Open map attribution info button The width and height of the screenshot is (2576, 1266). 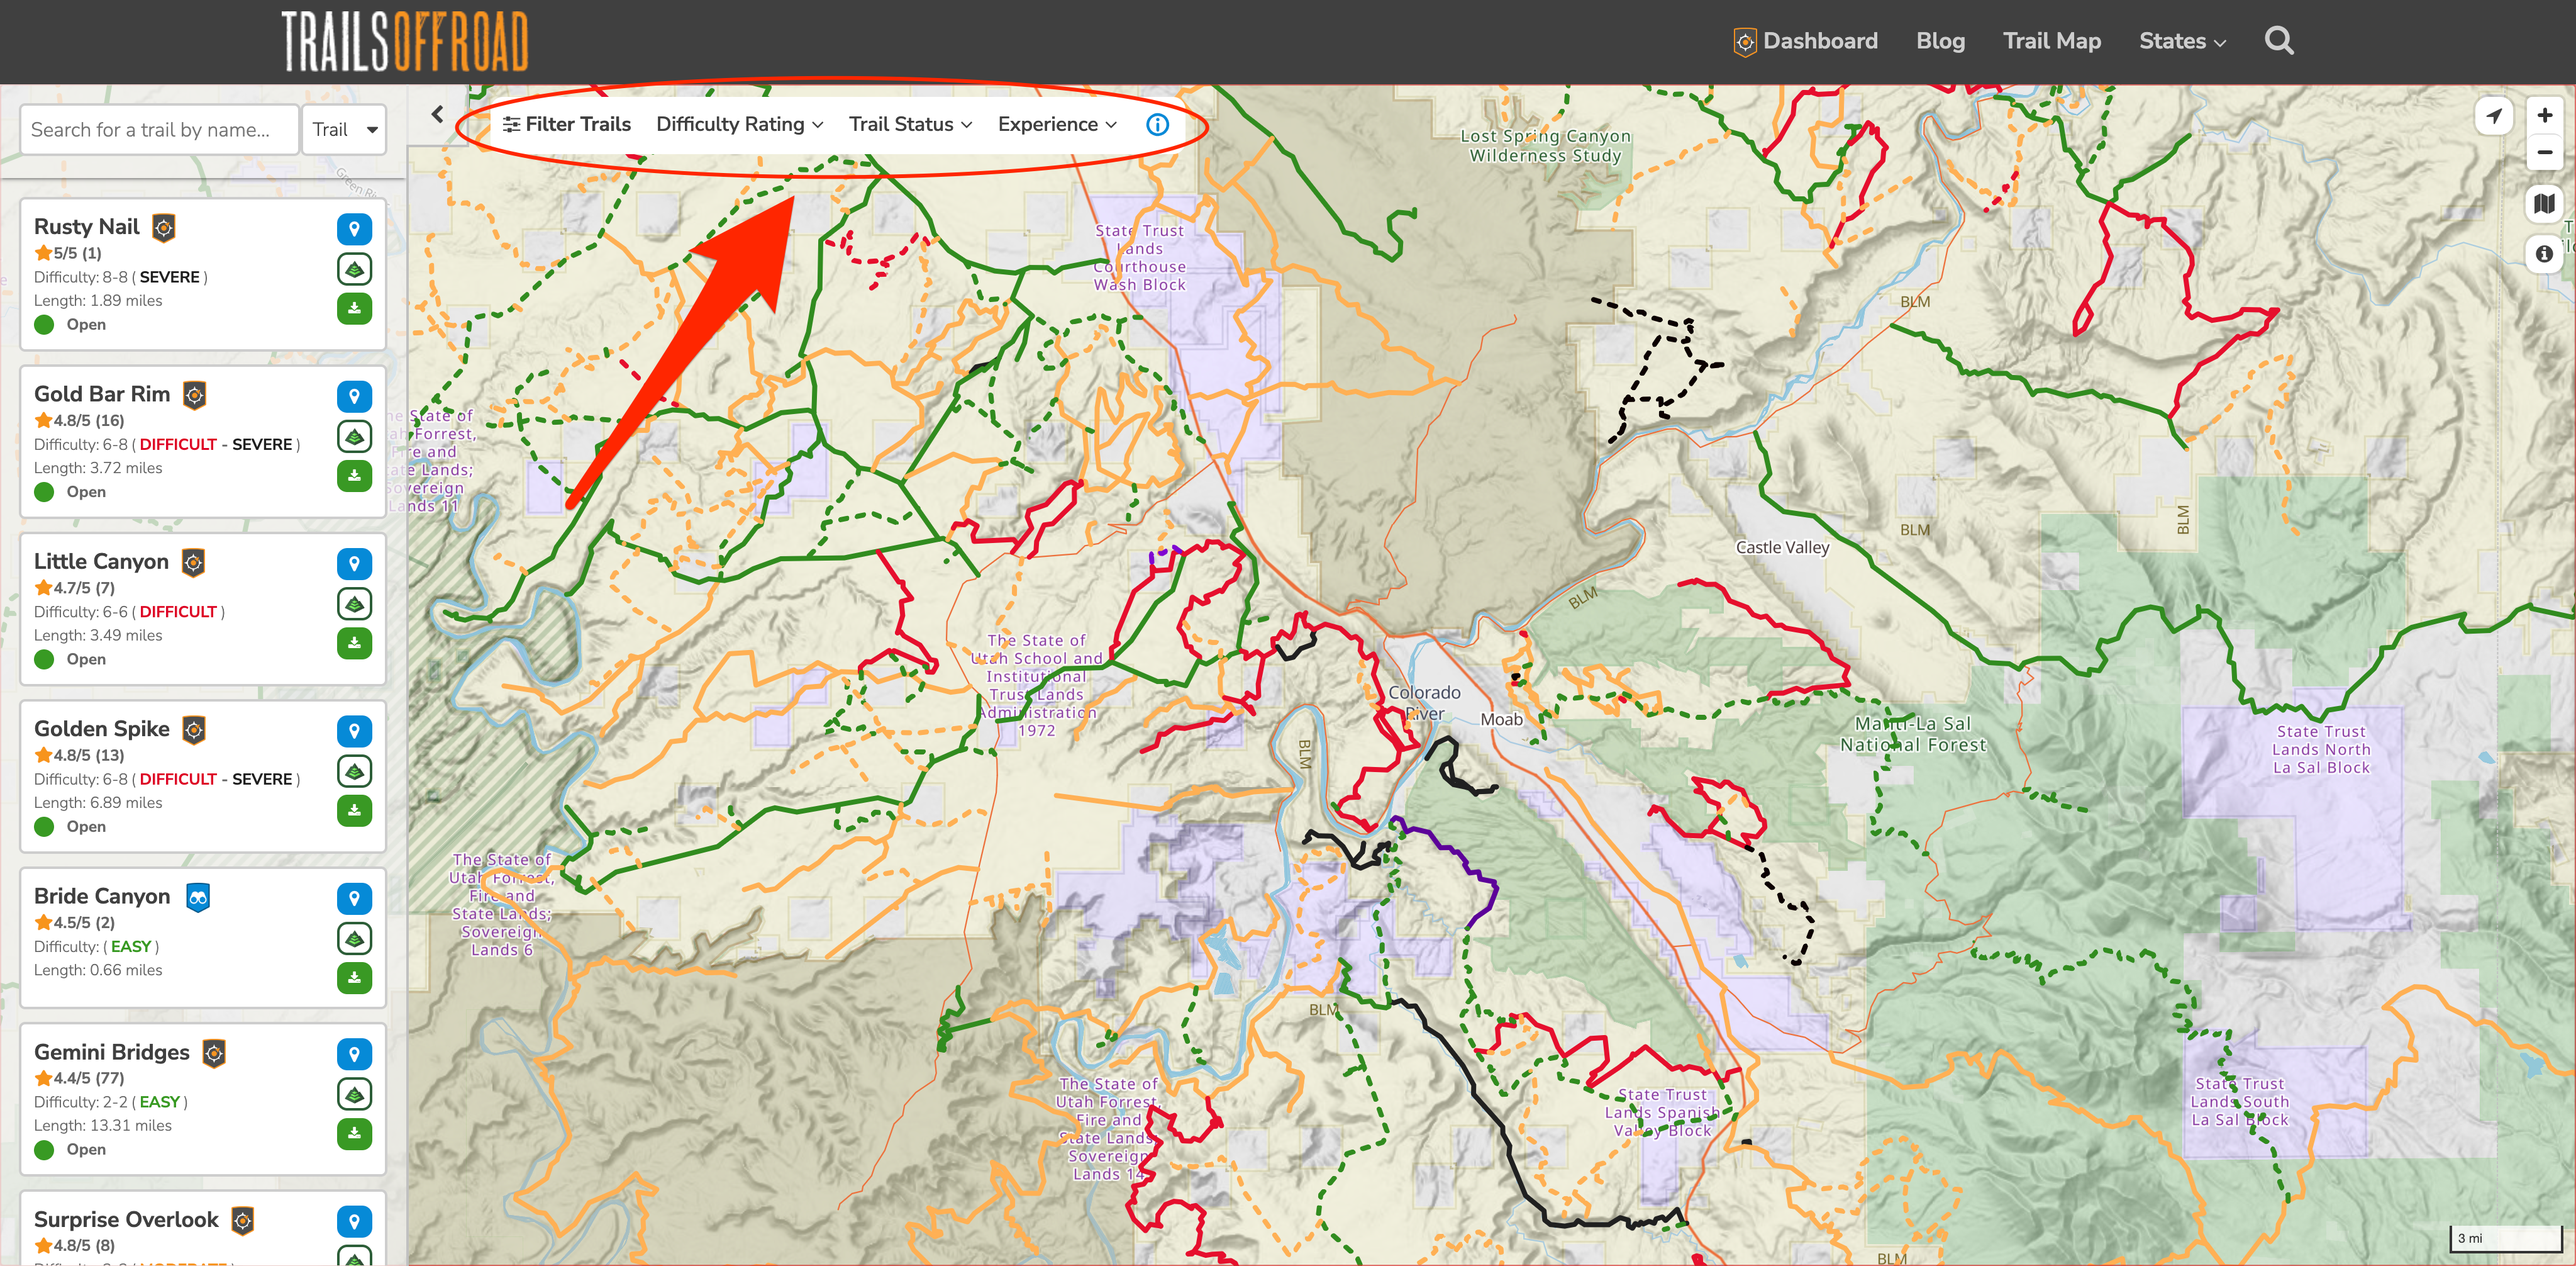[x=2544, y=254]
